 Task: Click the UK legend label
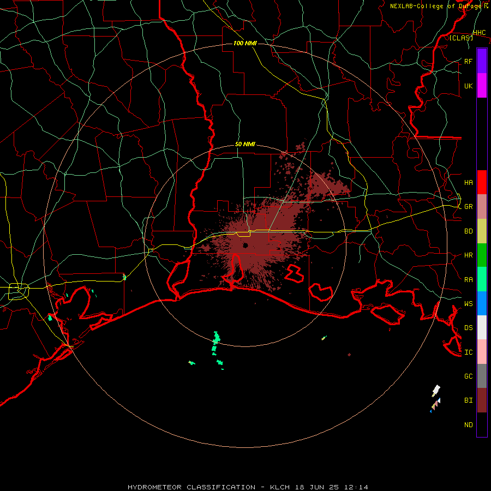coord(468,86)
